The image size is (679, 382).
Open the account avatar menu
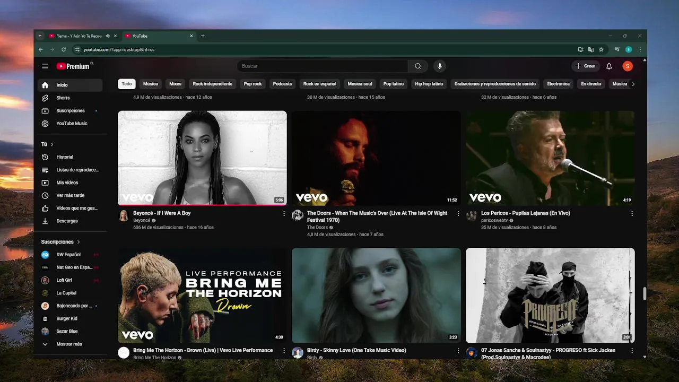pyautogui.click(x=628, y=66)
